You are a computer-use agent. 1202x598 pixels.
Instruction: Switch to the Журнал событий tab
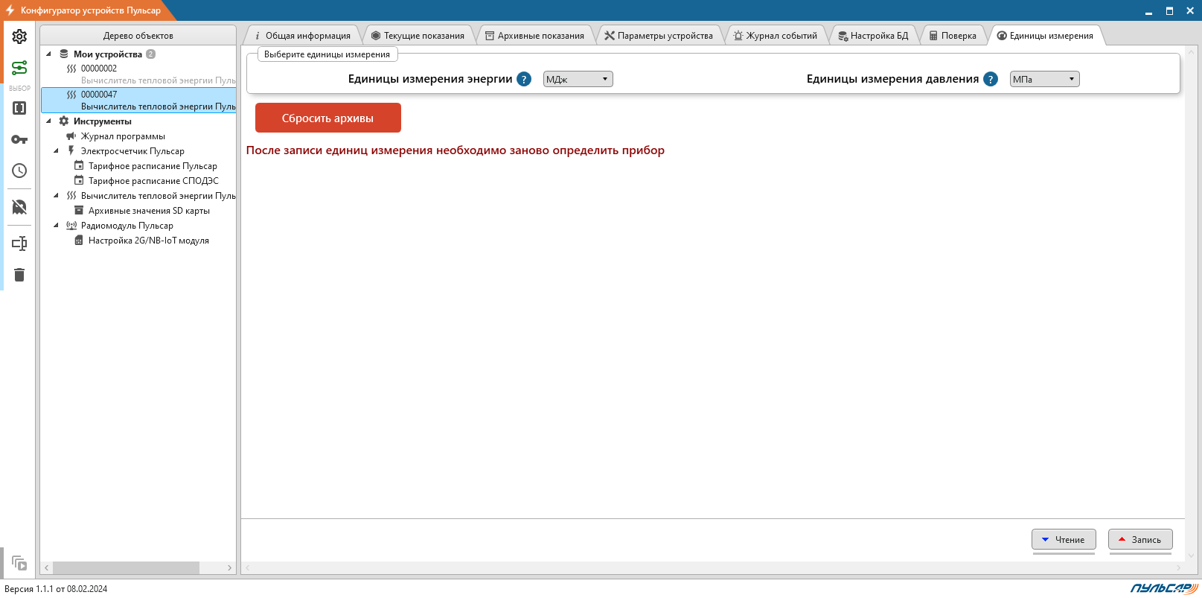point(776,36)
